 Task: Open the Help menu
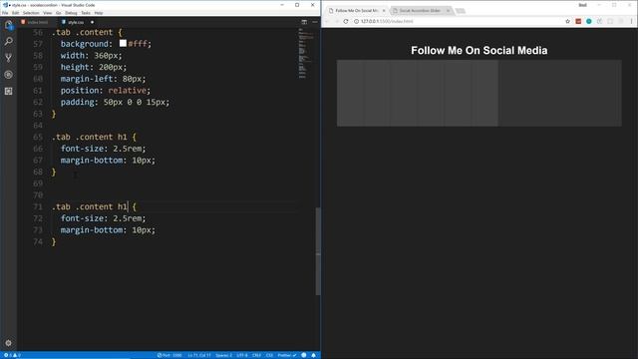[99, 13]
